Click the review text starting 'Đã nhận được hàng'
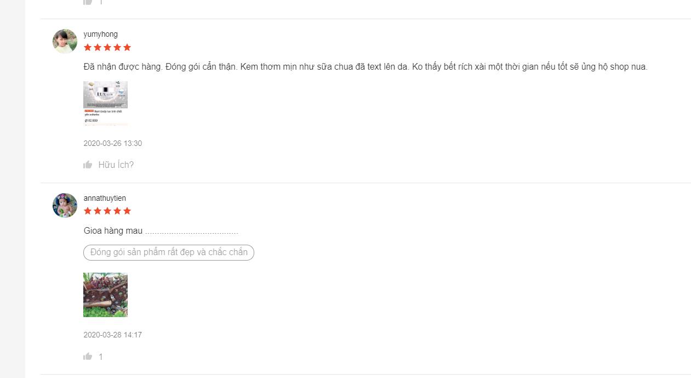691x378 pixels. pyautogui.click(x=366, y=67)
